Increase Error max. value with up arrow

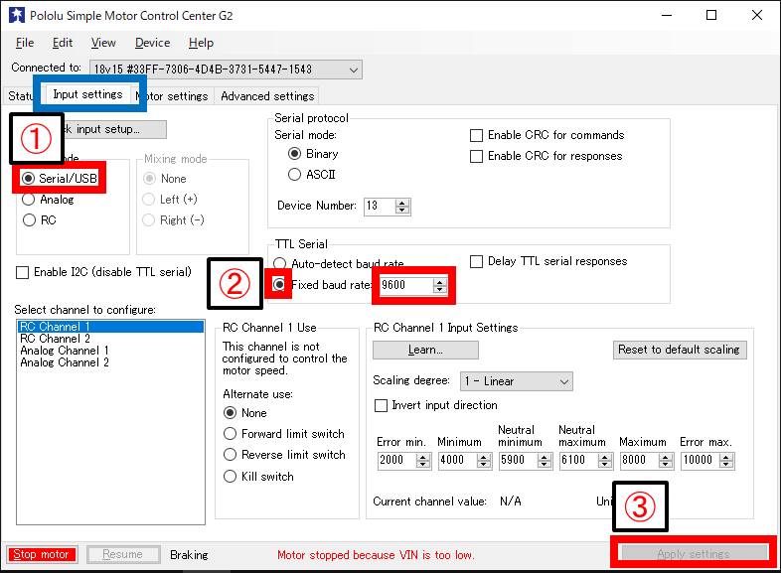(726, 457)
